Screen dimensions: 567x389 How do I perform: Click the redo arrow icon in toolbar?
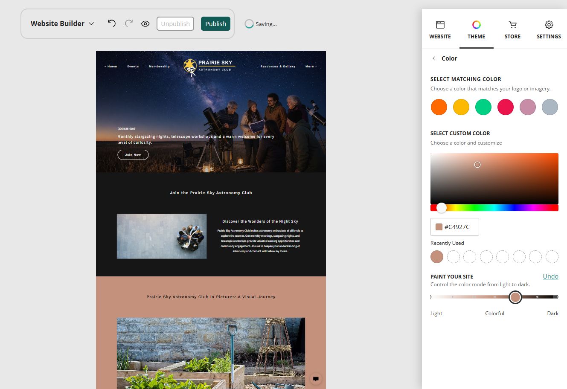coord(129,23)
